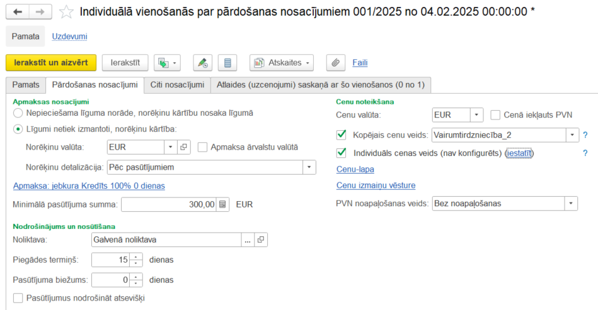Click help question mark for Individuāls cenas veids
598x310 pixels.
(585, 153)
